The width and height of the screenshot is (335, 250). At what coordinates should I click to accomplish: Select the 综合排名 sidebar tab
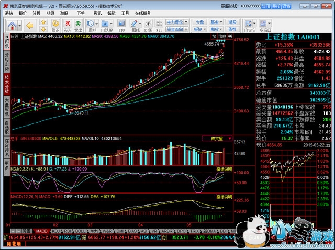point(7,147)
